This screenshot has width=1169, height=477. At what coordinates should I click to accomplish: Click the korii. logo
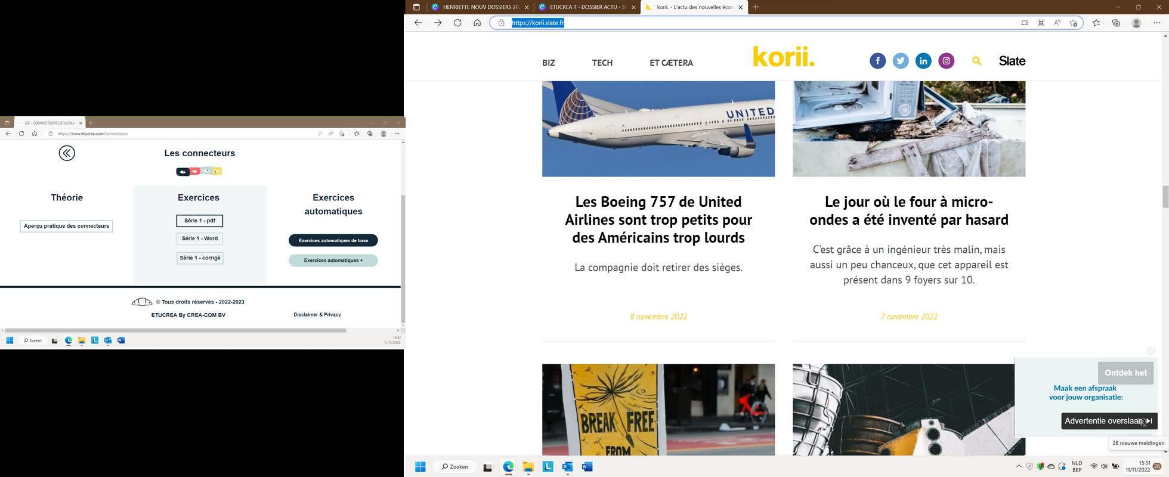tap(783, 57)
